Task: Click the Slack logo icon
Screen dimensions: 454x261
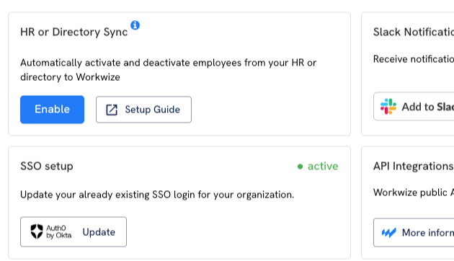Action: click(388, 107)
